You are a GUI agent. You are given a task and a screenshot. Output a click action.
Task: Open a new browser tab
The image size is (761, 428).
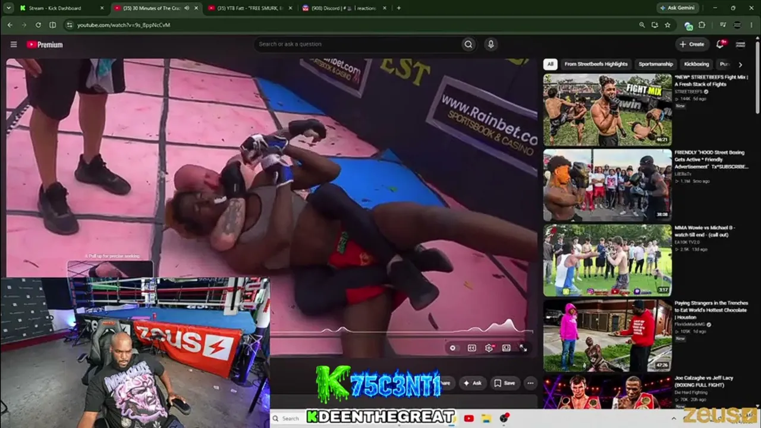398,8
